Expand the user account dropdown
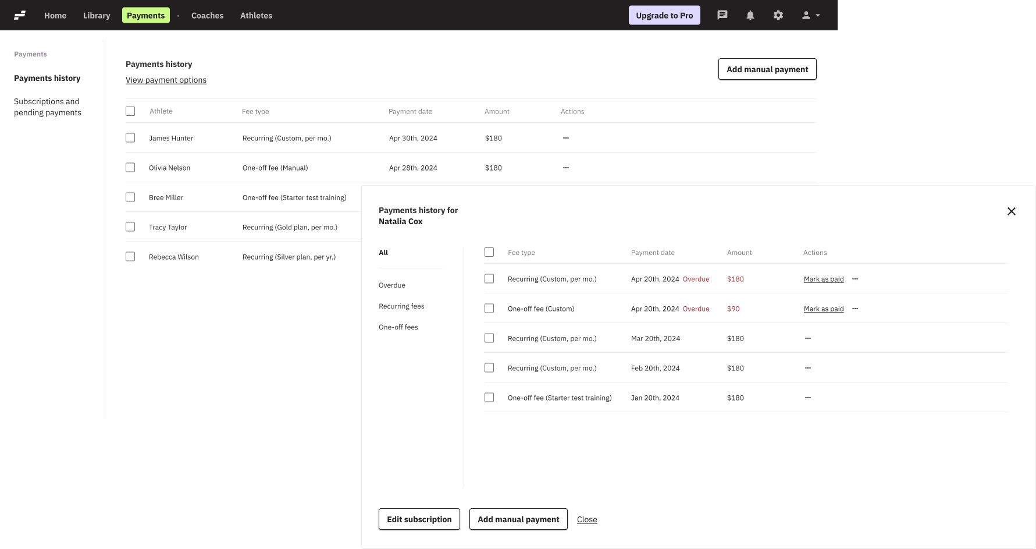Viewport: 1036px width, 549px height. (x=811, y=15)
